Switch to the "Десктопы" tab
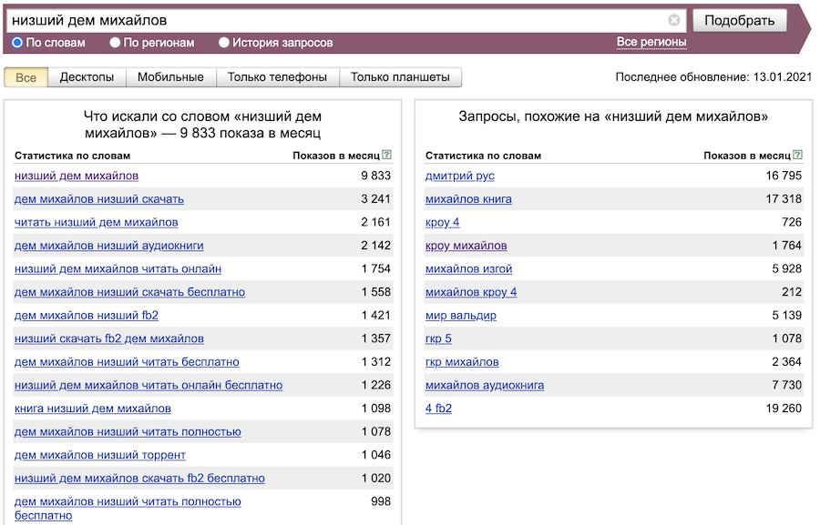Viewport: 820px width, 525px height. (87, 77)
